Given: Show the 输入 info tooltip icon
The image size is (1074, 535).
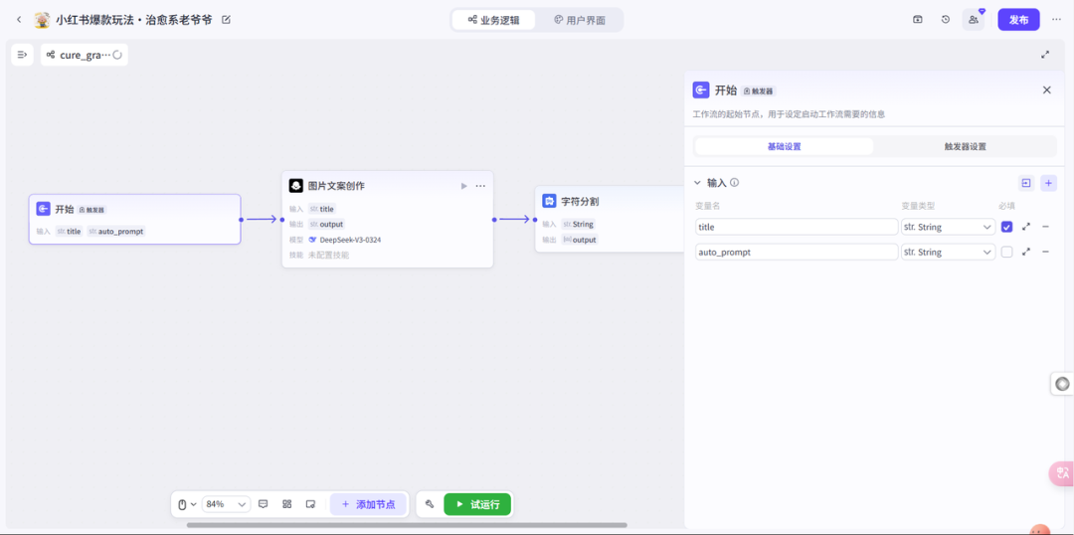Looking at the screenshot, I should 734,183.
